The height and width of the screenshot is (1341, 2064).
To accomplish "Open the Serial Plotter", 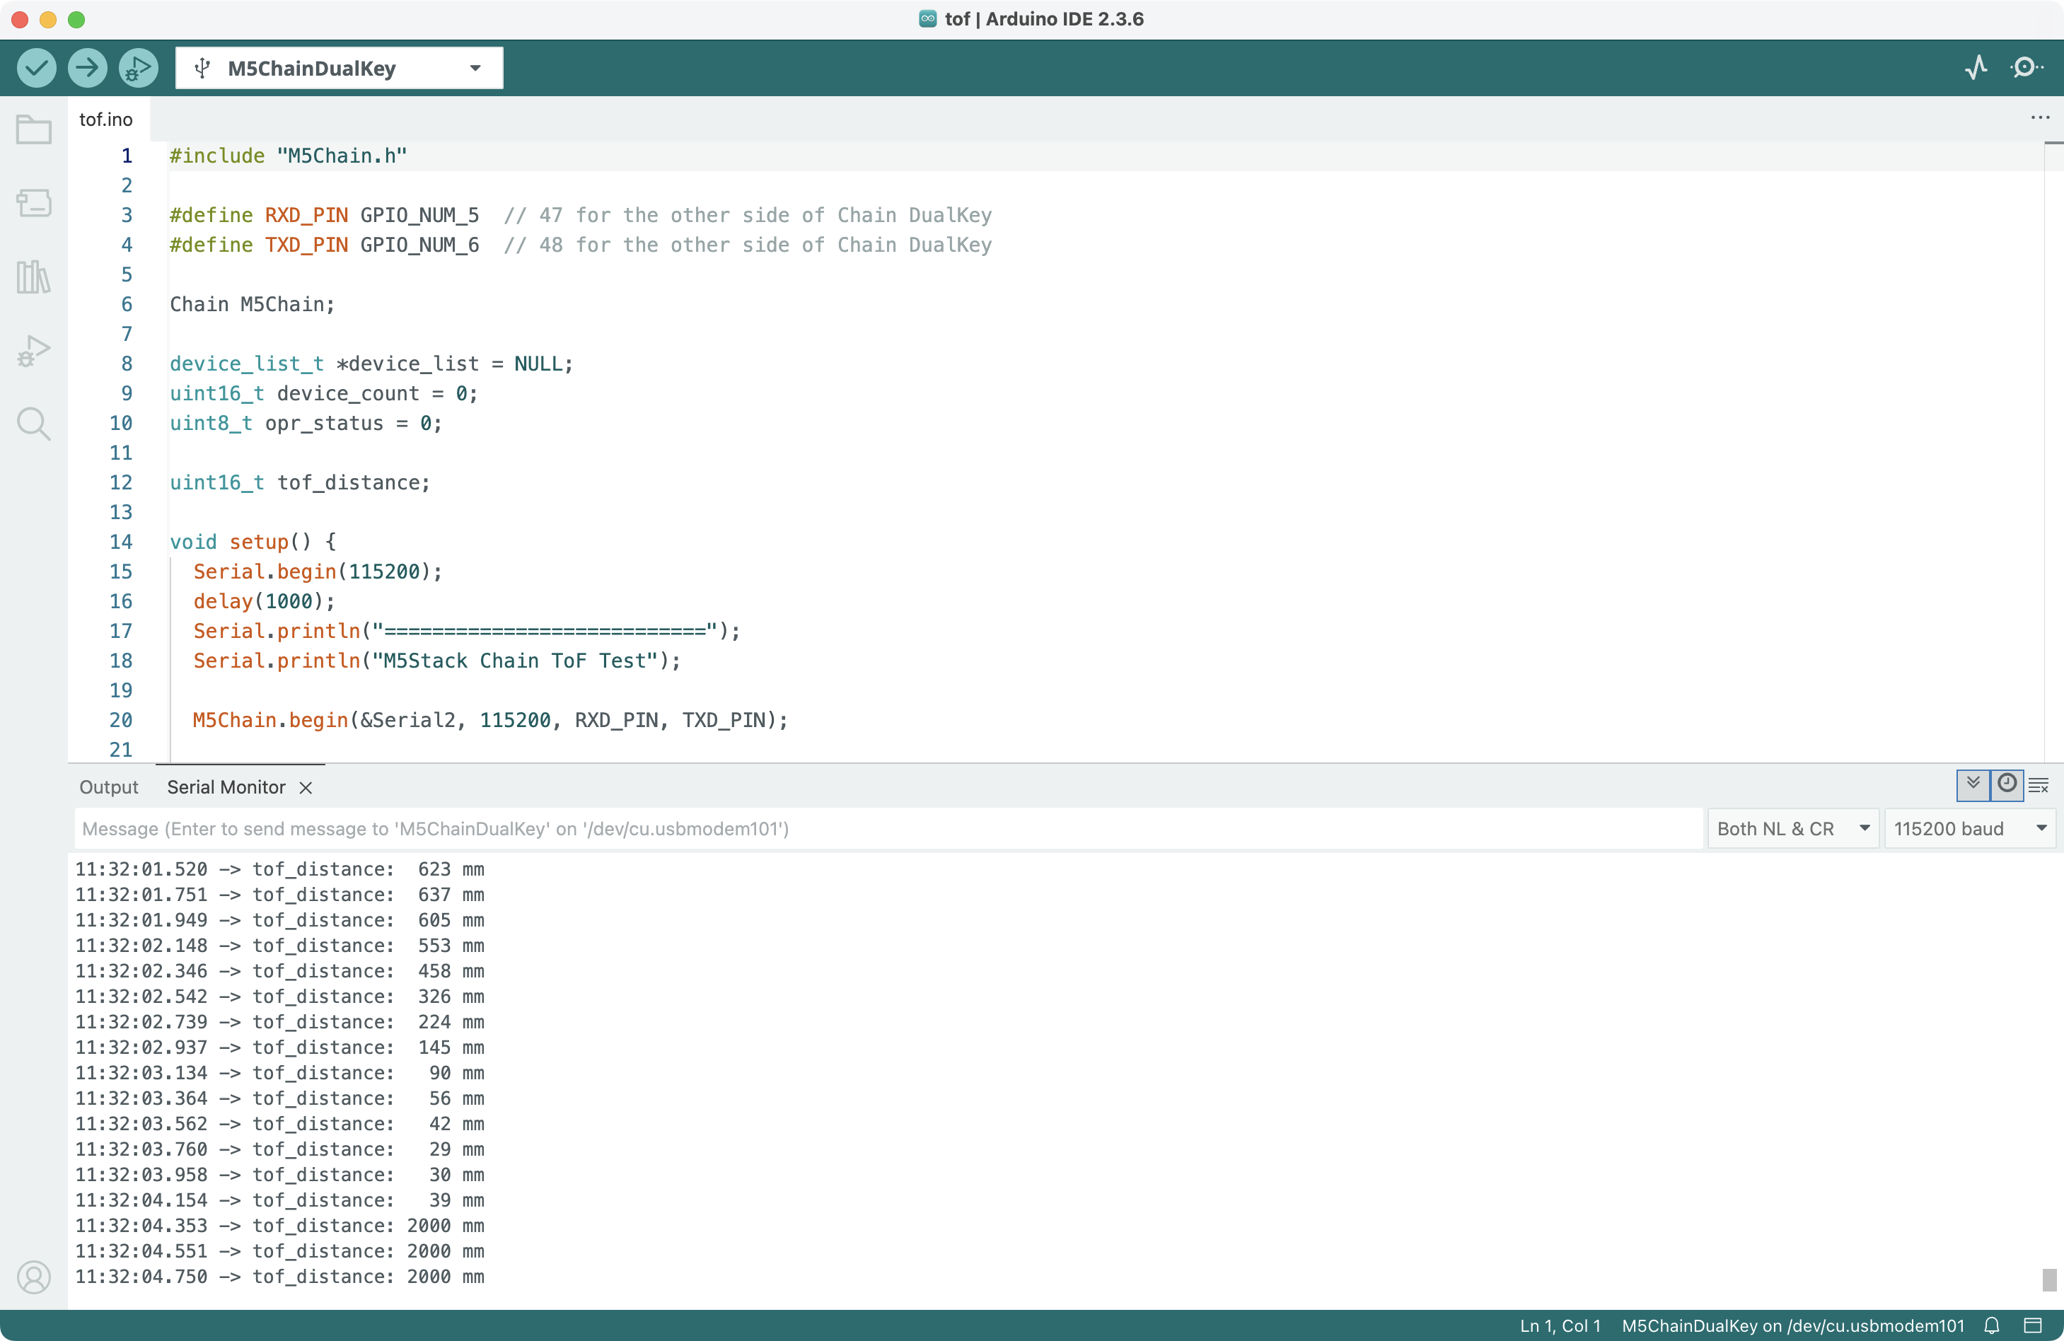I will coord(1976,68).
